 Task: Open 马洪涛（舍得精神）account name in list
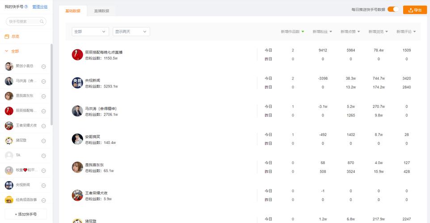click(x=101, y=109)
